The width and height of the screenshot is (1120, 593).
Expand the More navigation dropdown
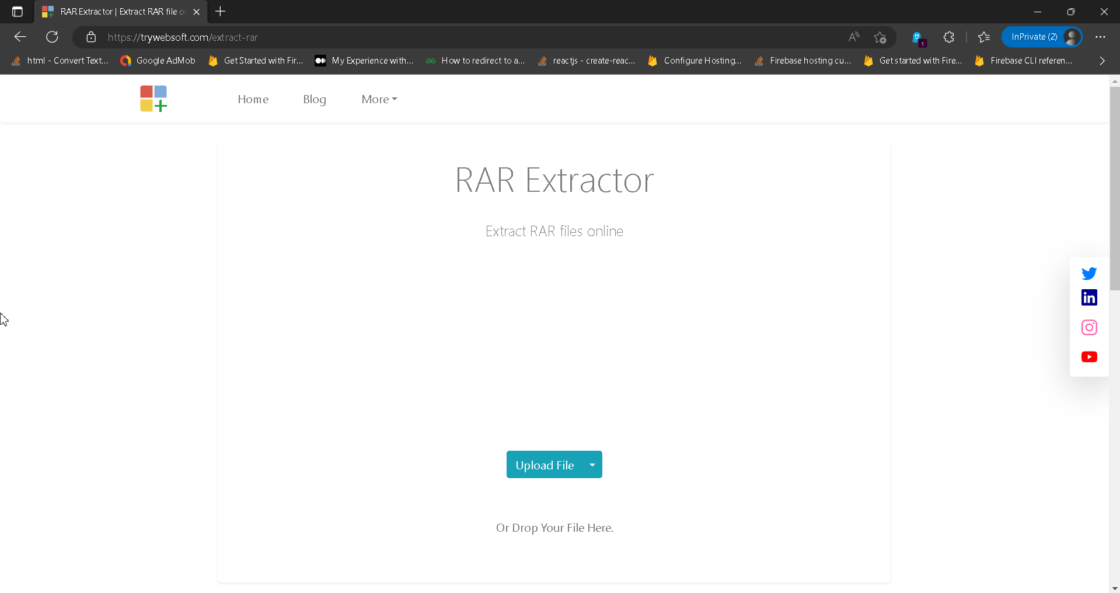[x=379, y=99]
